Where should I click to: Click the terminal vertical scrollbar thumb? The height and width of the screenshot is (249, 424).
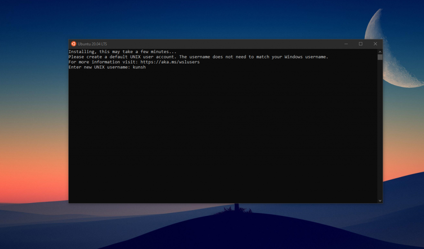(380, 57)
